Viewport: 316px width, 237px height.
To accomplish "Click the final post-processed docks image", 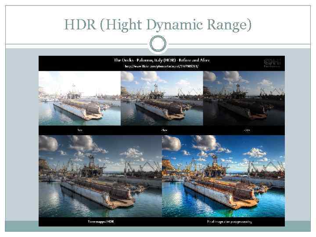I will pyautogui.click(x=223, y=176).
